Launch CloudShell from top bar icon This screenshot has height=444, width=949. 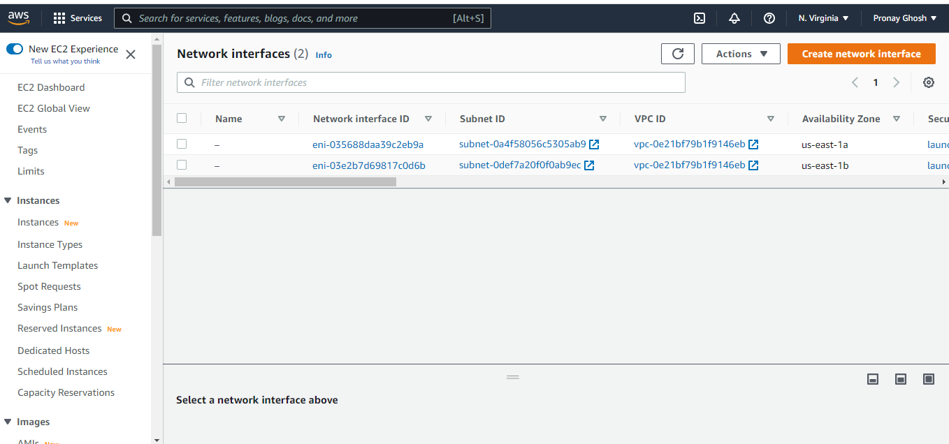(699, 18)
